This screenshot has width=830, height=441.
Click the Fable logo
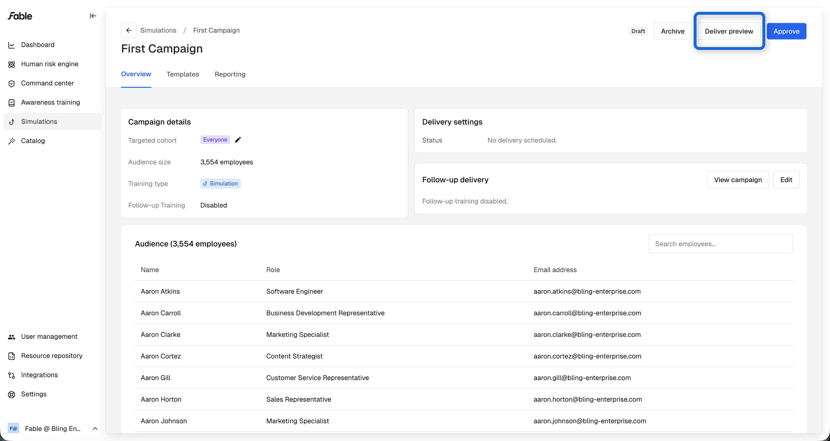20,16
